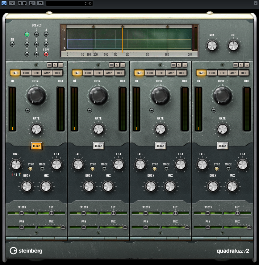Enable band 3 DELAY button

point(161,146)
